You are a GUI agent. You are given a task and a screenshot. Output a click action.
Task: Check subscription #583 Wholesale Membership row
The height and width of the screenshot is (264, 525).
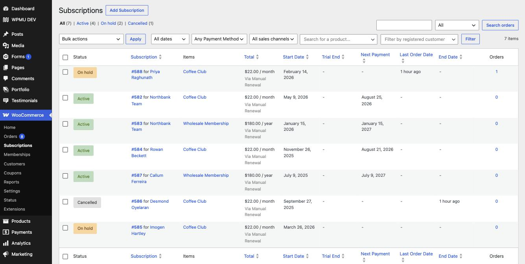pyautogui.click(x=65, y=124)
